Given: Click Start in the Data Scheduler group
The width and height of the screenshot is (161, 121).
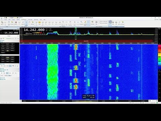Looking at the screenshot, I should point(96,23).
